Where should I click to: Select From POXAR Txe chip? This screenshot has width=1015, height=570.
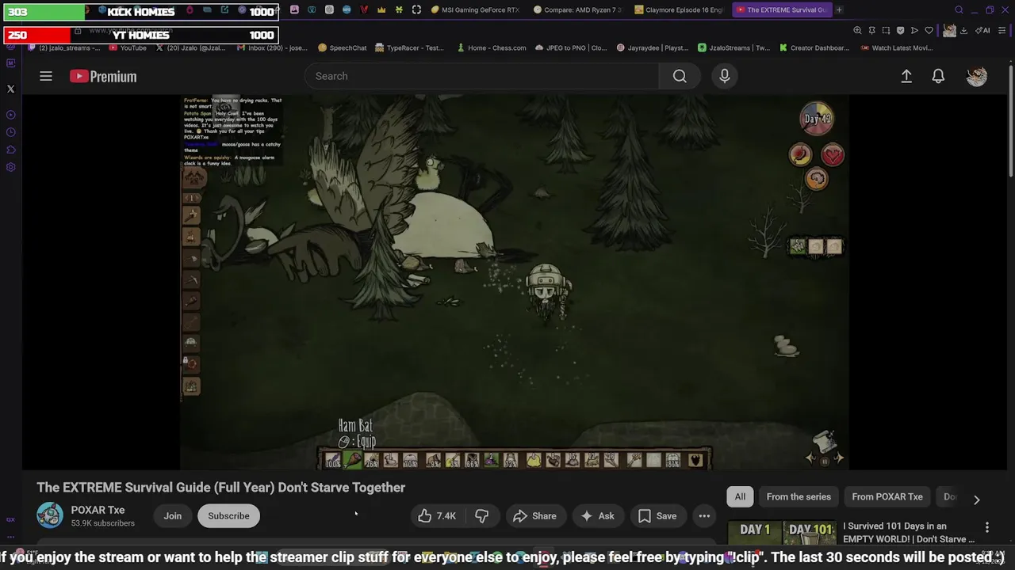click(887, 497)
